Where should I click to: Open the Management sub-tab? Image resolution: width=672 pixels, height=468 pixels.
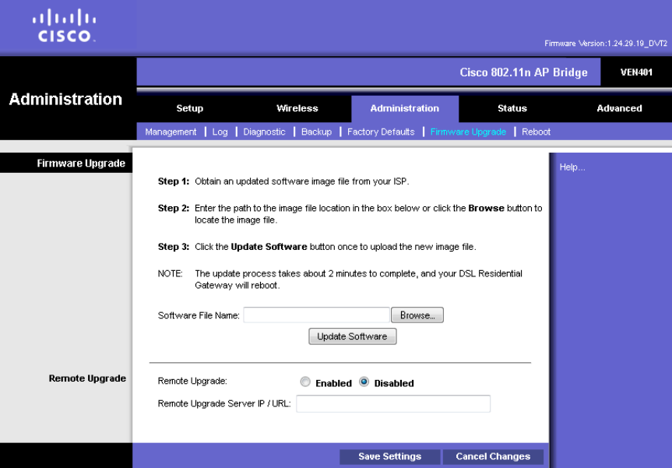[171, 132]
